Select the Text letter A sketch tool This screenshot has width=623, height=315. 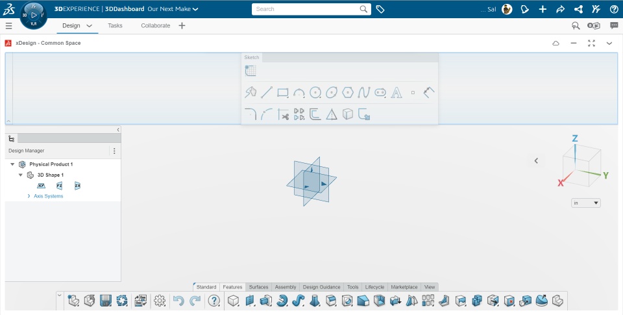397,93
